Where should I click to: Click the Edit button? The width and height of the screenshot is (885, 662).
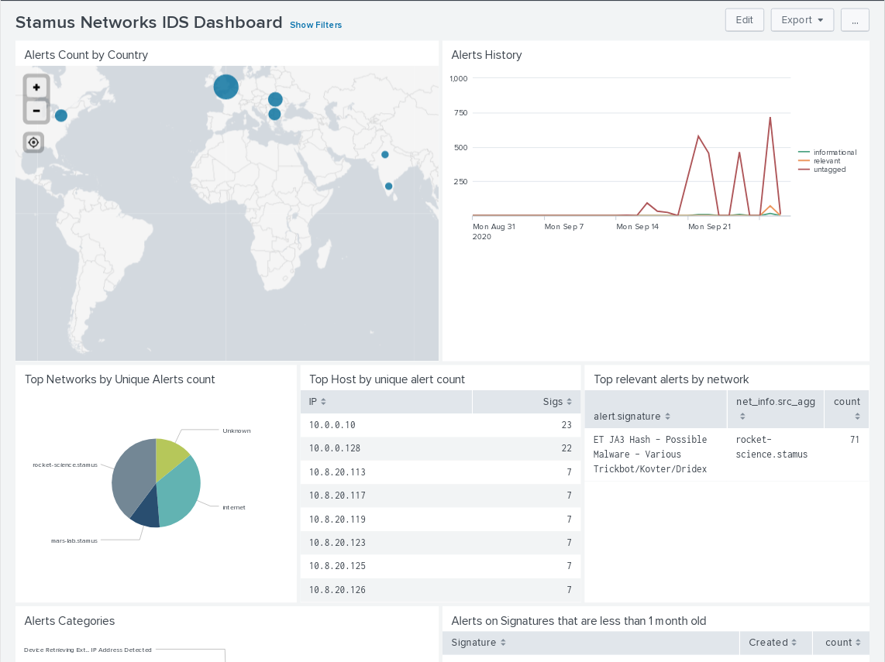pos(744,20)
